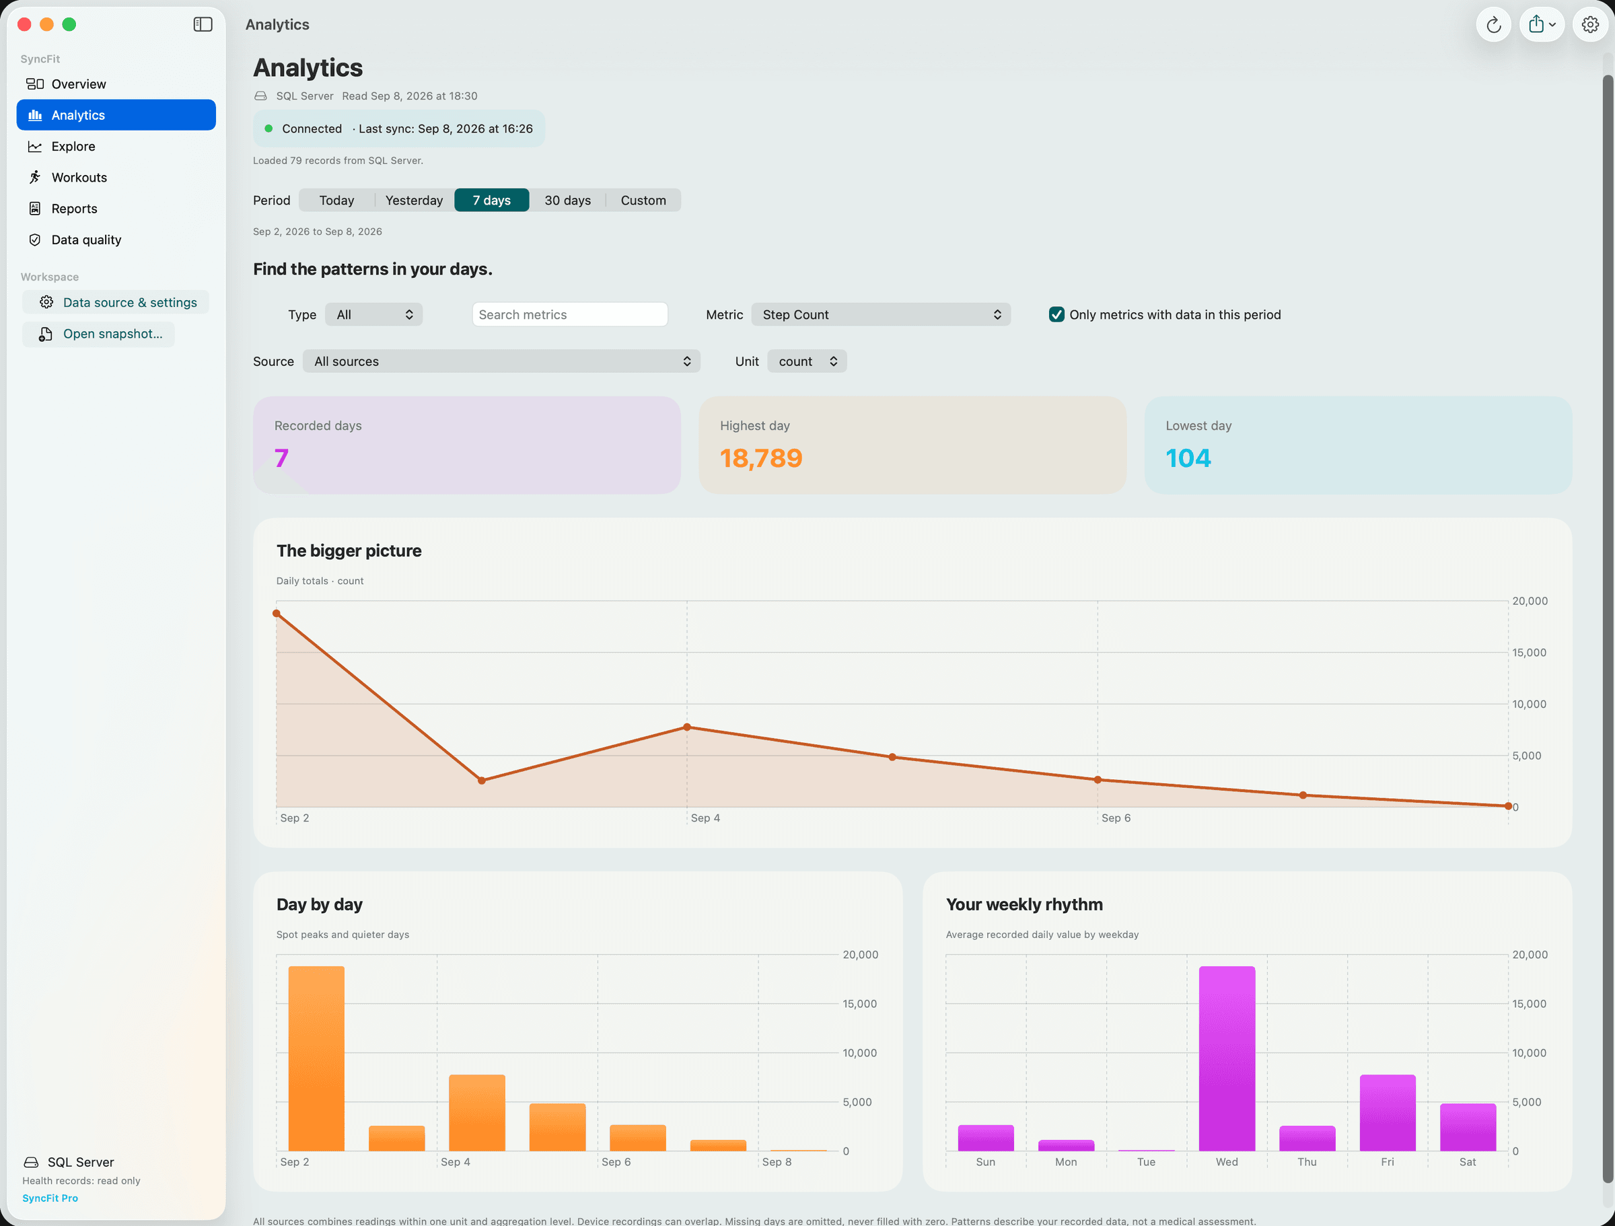Image resolution: width=1615 pixels, height=1226 pixels.
Task: Select the Yesterday period segment
Action: pos(414,200)
